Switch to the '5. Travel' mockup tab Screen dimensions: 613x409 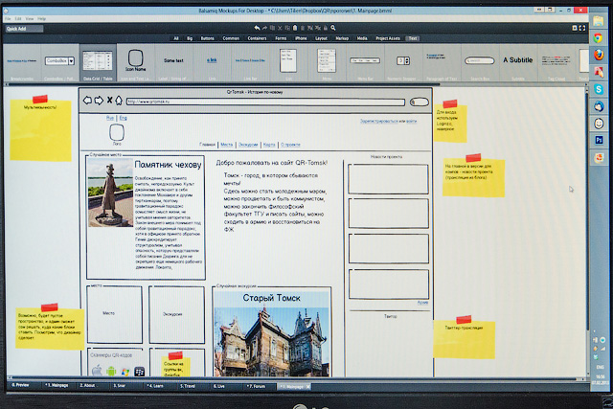point(188,386)
